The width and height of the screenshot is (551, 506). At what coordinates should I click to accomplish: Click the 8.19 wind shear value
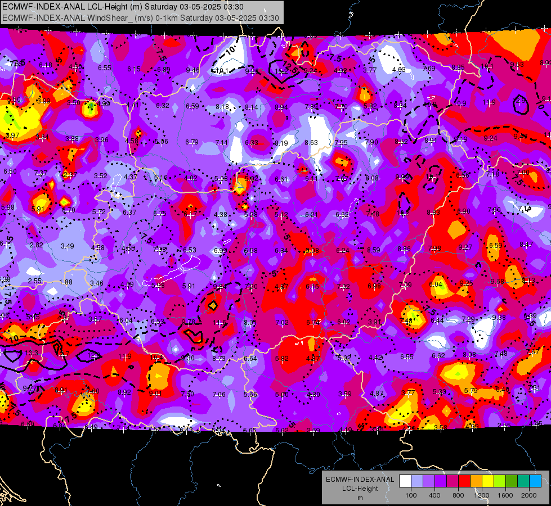(281, 143)
